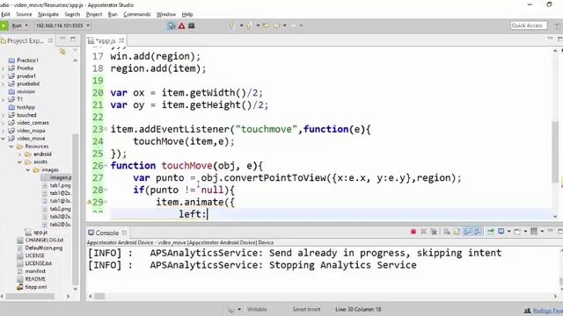
Task: Toggle the fold marker on line 23
Action: (x=106, y=129)
